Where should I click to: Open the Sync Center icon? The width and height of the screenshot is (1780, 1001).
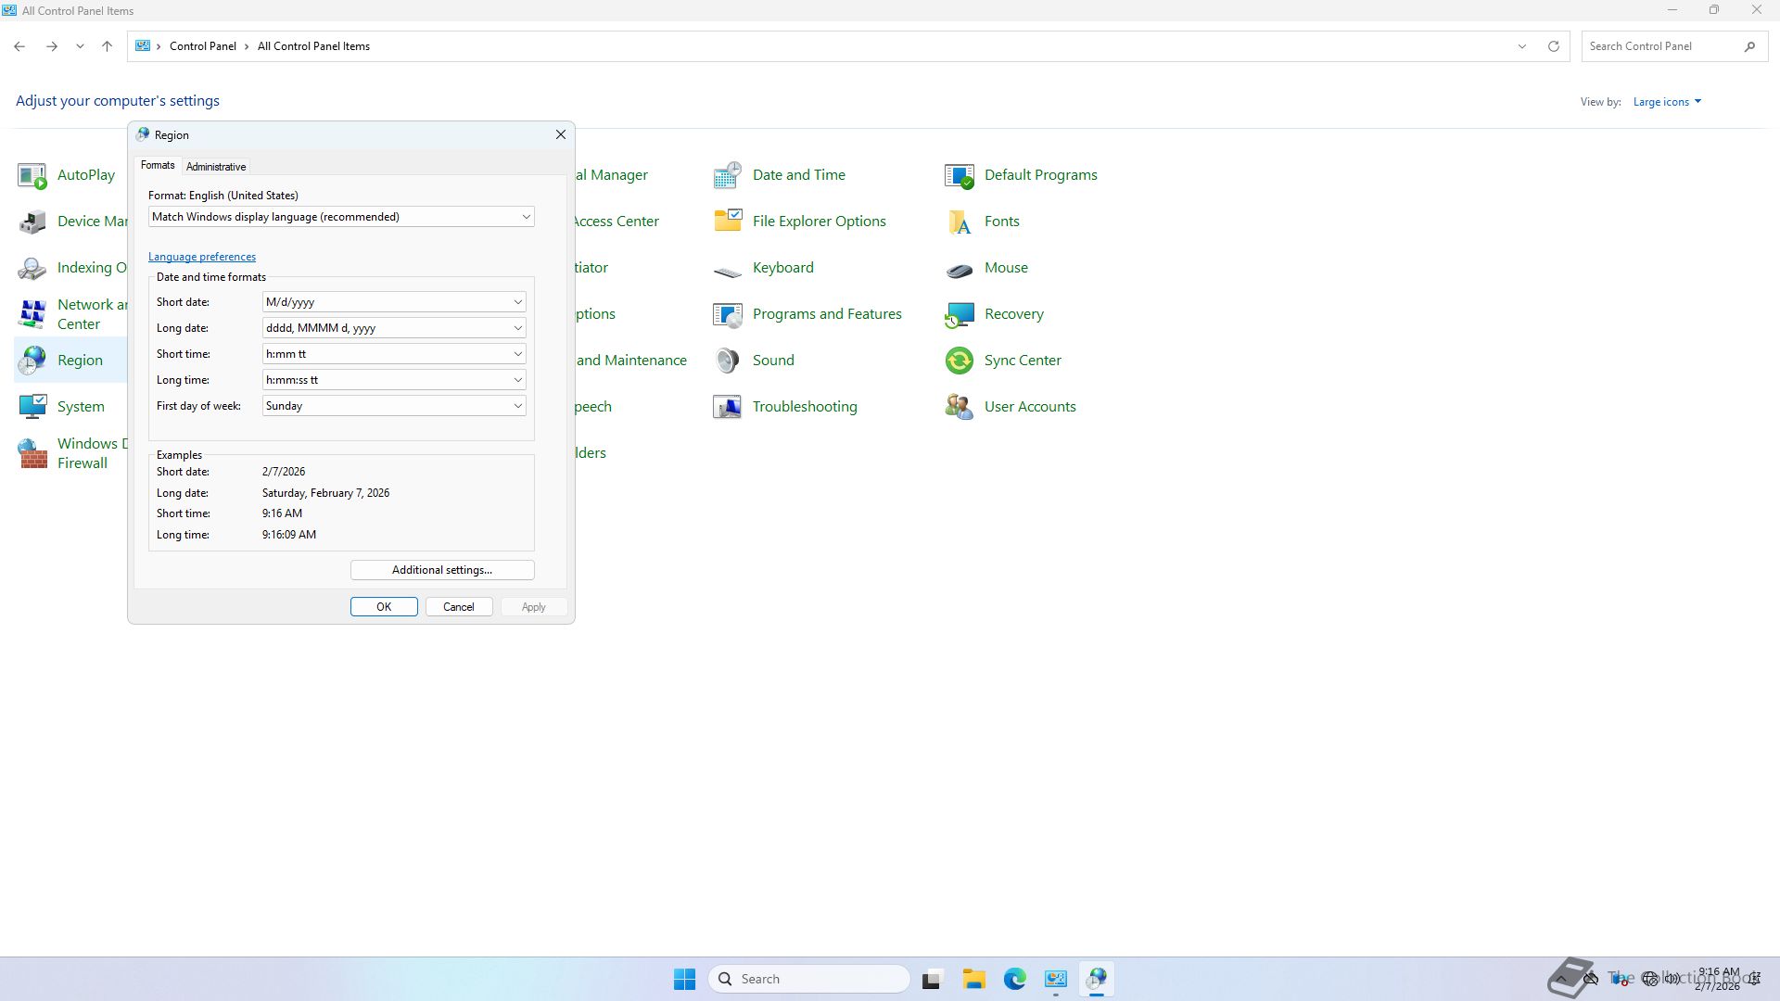959,361
